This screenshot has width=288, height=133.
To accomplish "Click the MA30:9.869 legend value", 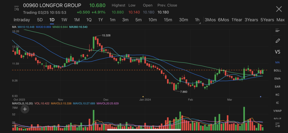I will [x=43, y=27].
